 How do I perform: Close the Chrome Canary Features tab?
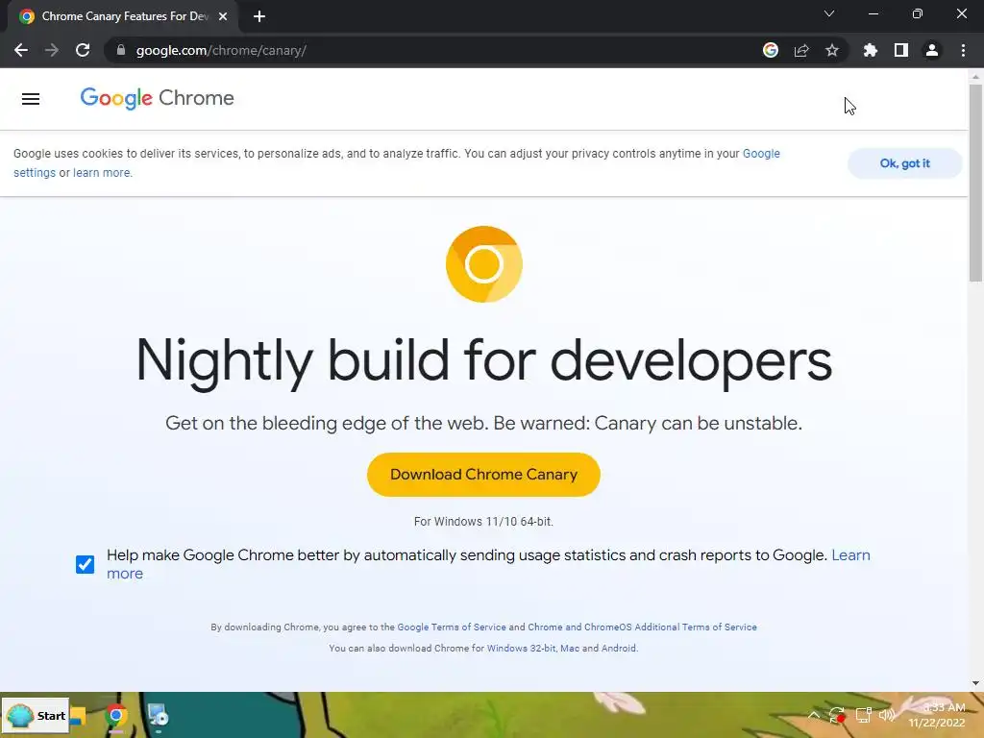coord(223,16)
